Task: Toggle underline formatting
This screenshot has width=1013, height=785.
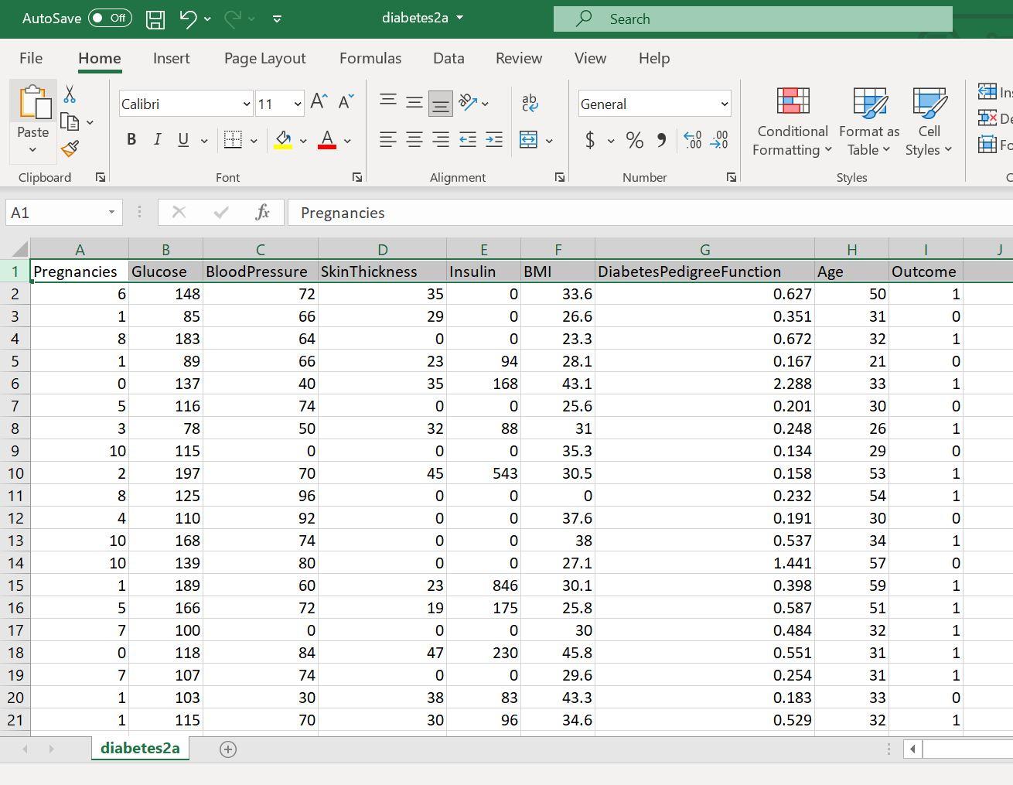Action: pyautogui.click(x=182, y=140)
